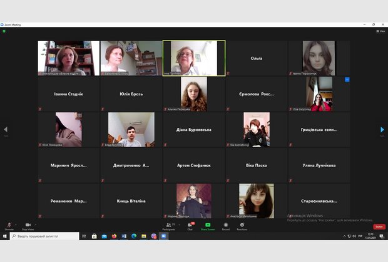Go to next page of participants
The height and width of the screenshot is (262, 388).
point(382,130)
